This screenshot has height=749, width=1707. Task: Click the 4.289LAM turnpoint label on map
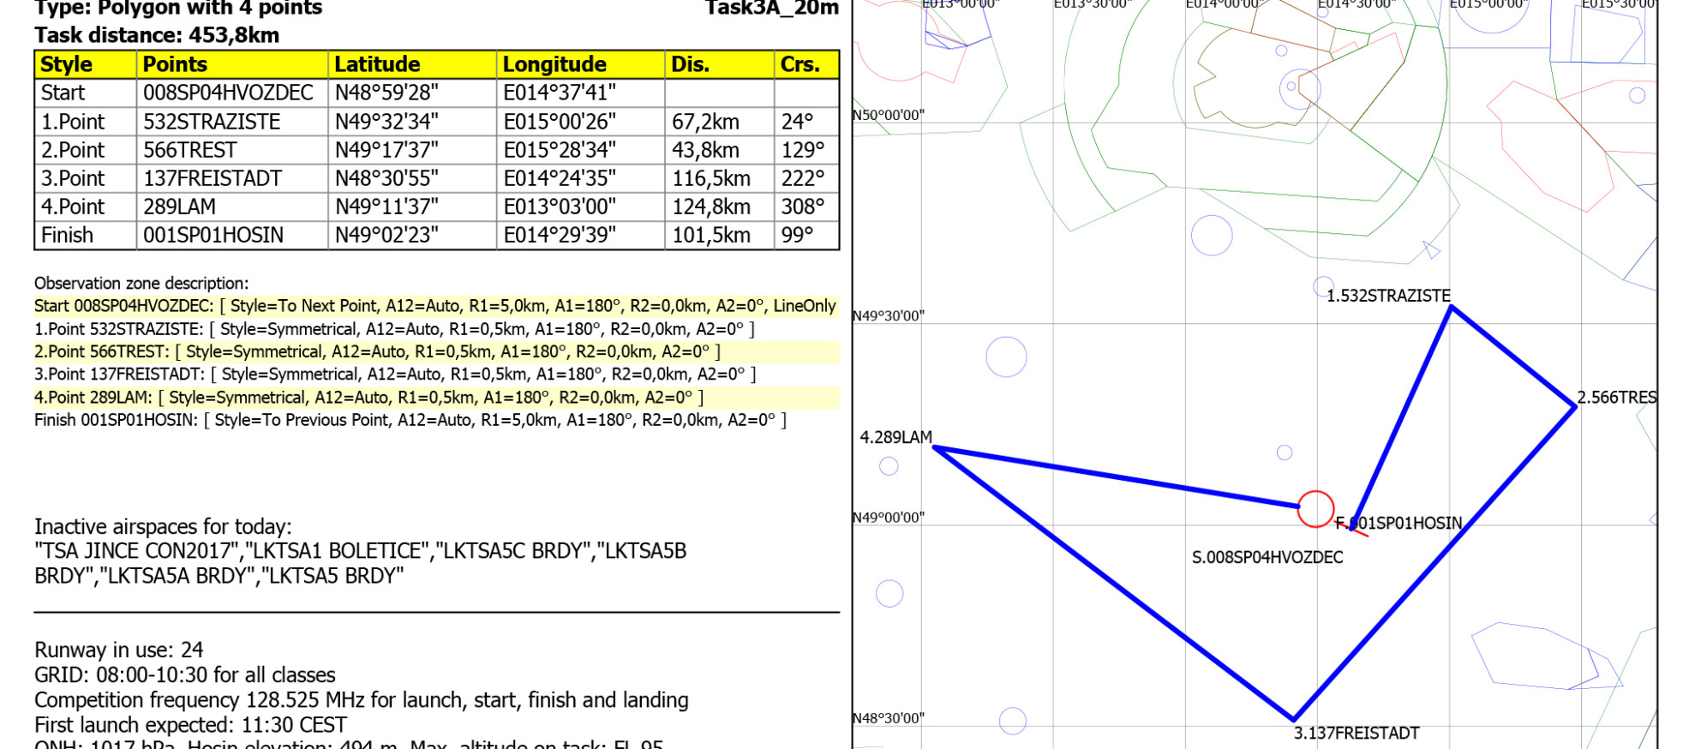click(895, 437)
